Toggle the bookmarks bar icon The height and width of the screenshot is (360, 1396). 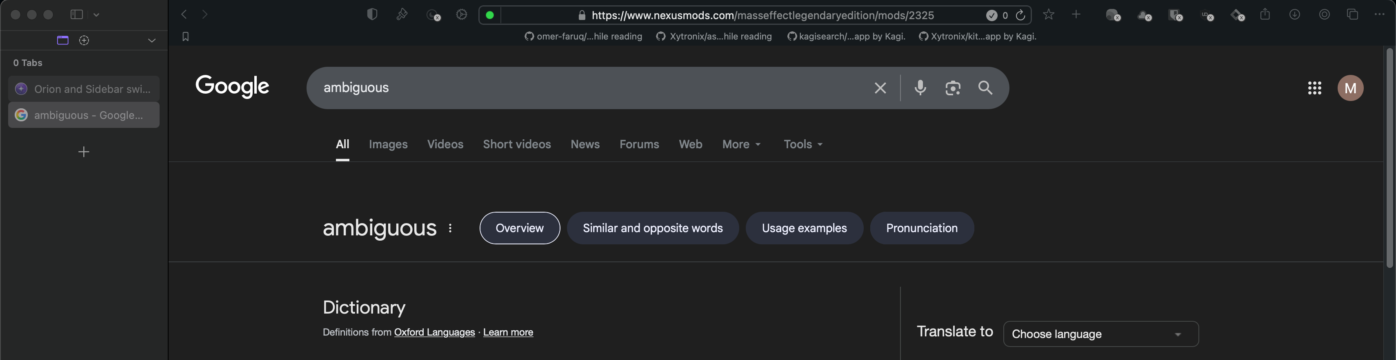[185, 36]
